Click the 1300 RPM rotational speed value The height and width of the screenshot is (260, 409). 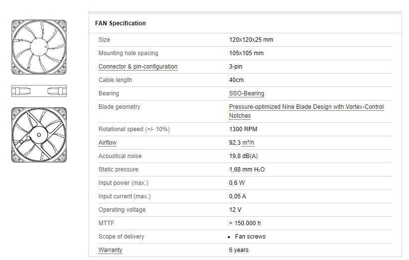(243, 129)
